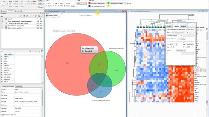Switch to the Comments tab
This screenshot has height=117, width=209.
tap(19, 87)
